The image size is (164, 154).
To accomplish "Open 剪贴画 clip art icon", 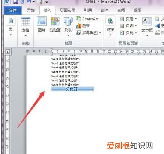I will point(55,21).
